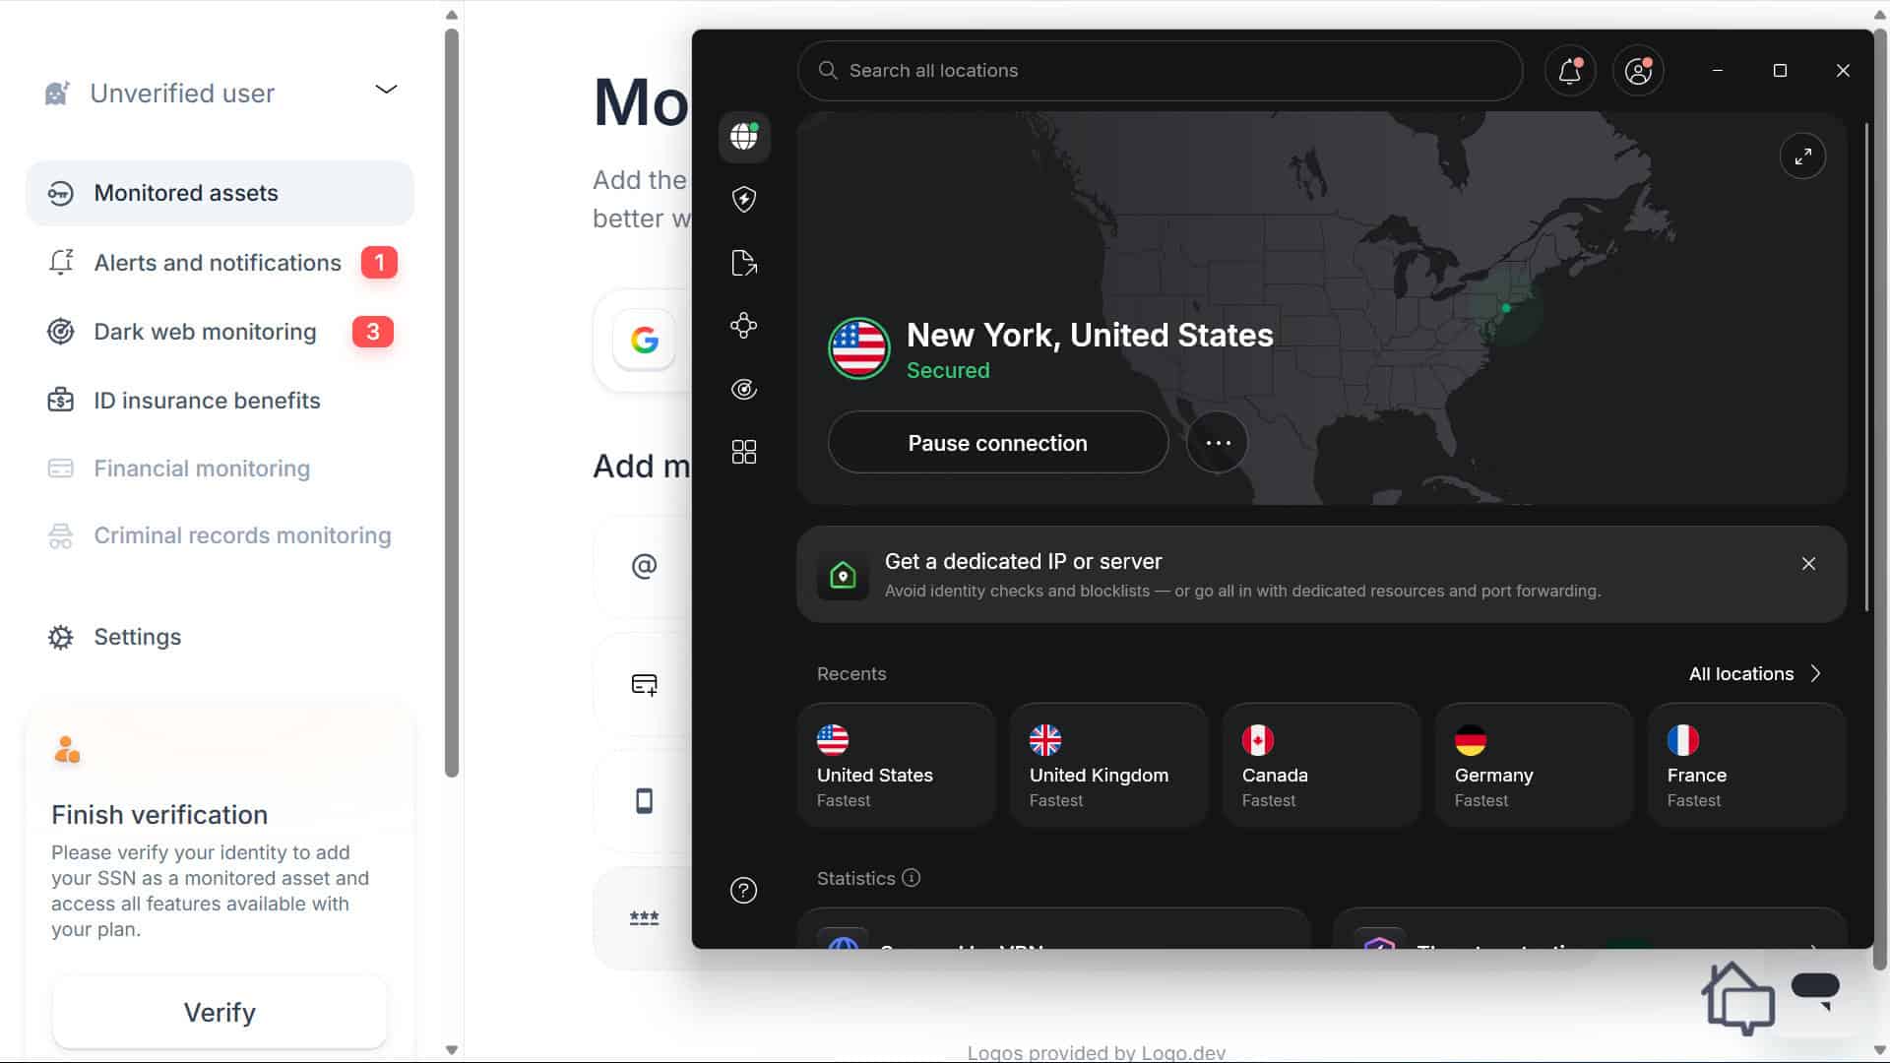Open Settings in left sidebar
This screenshot has width=1890, height=1063.
[220, 637]
